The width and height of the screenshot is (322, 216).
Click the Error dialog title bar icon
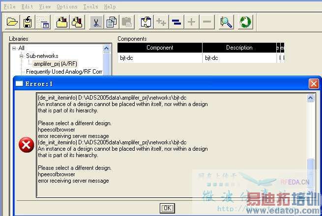tap(19, 83)
